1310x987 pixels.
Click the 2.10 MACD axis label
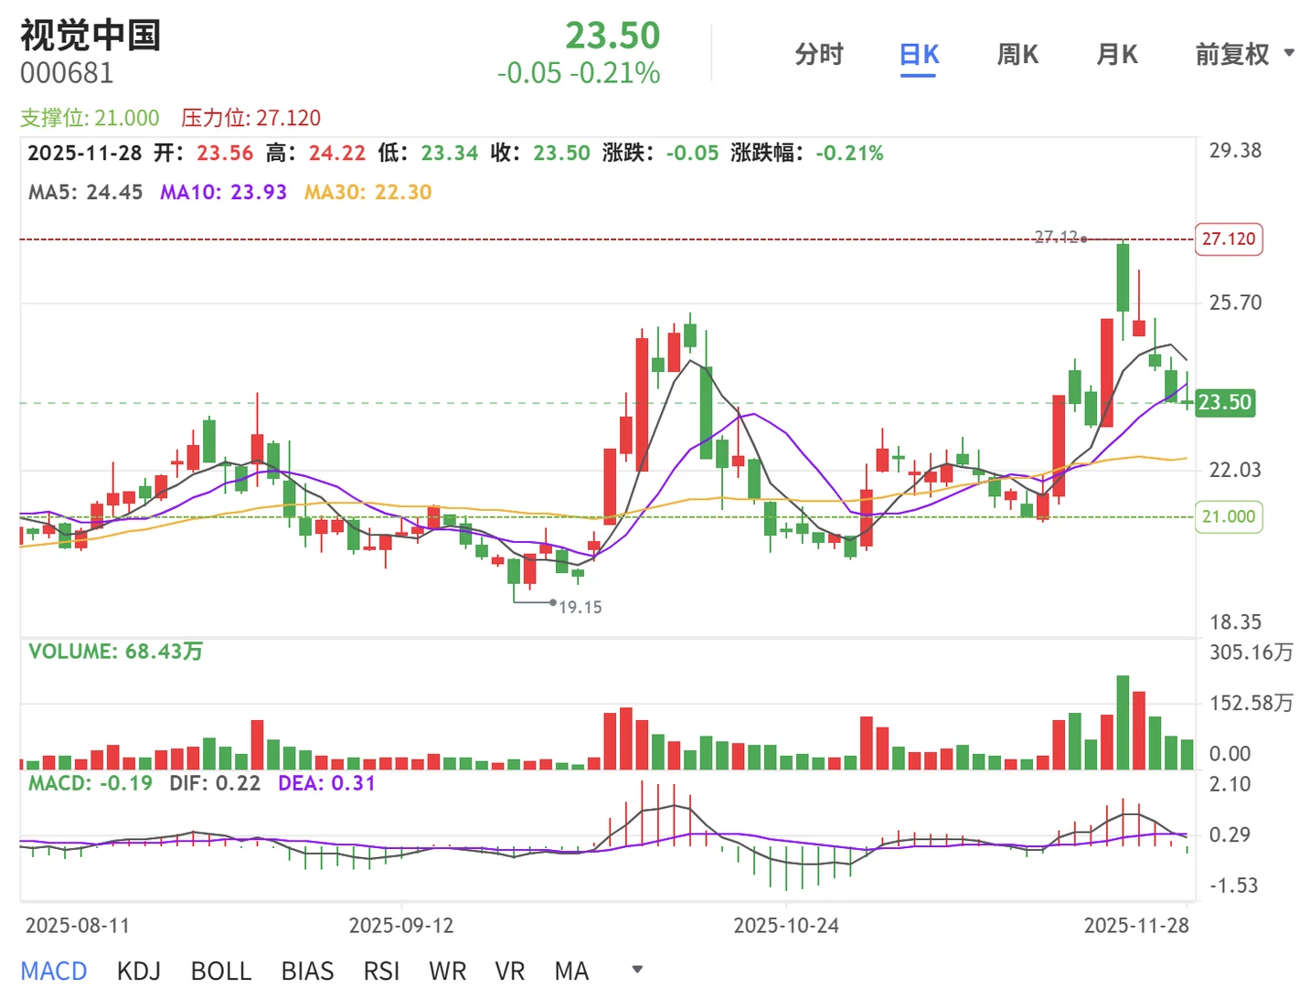(1230, 784)
